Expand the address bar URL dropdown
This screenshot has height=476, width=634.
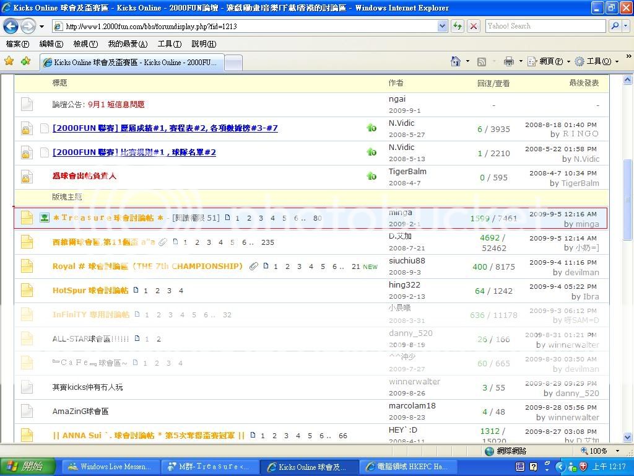[442, 26]
